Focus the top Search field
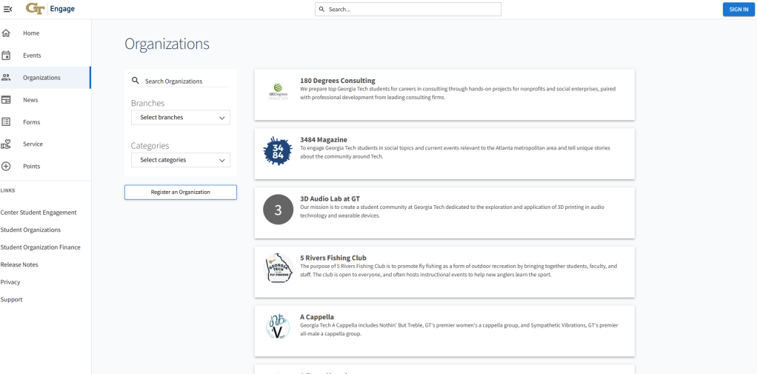The width and height of the screenshot is (757, 374). 408,9
